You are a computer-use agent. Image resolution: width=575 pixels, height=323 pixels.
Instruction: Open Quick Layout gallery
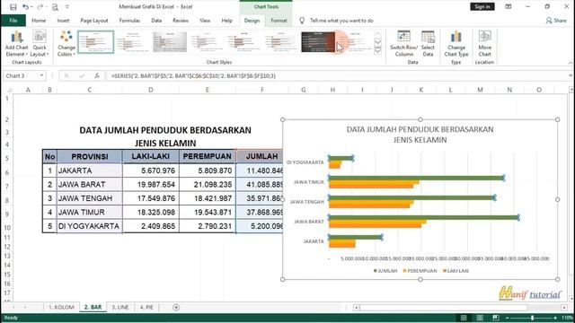pyautogui.click(x=40, y=44)
